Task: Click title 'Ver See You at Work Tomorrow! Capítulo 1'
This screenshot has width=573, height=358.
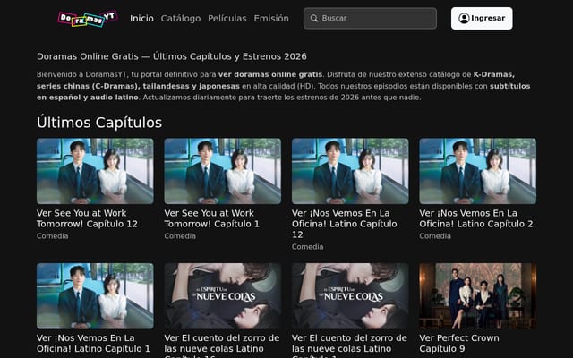Action: coord(211,218)
